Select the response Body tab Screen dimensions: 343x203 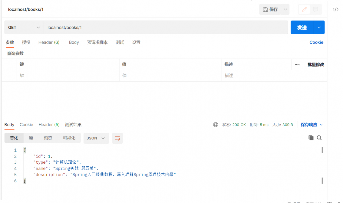tap(9, 125)
